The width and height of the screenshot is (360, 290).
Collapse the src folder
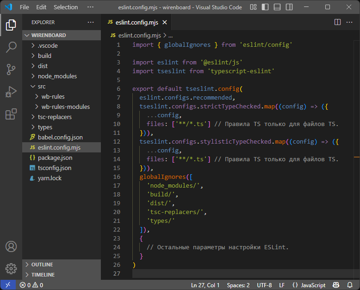[x=42, y=86]
